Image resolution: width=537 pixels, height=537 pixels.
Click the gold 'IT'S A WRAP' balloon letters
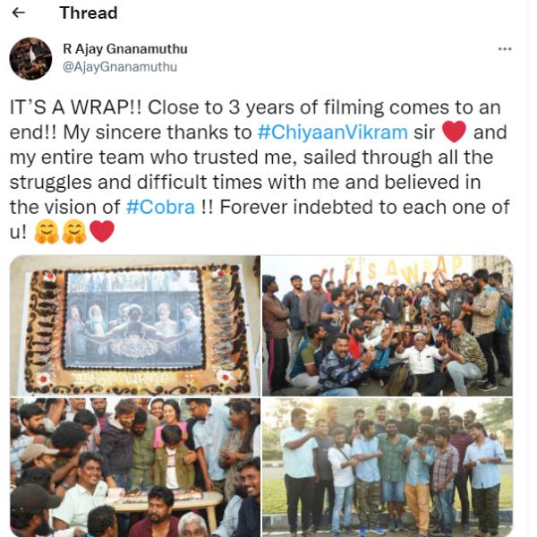405,268
